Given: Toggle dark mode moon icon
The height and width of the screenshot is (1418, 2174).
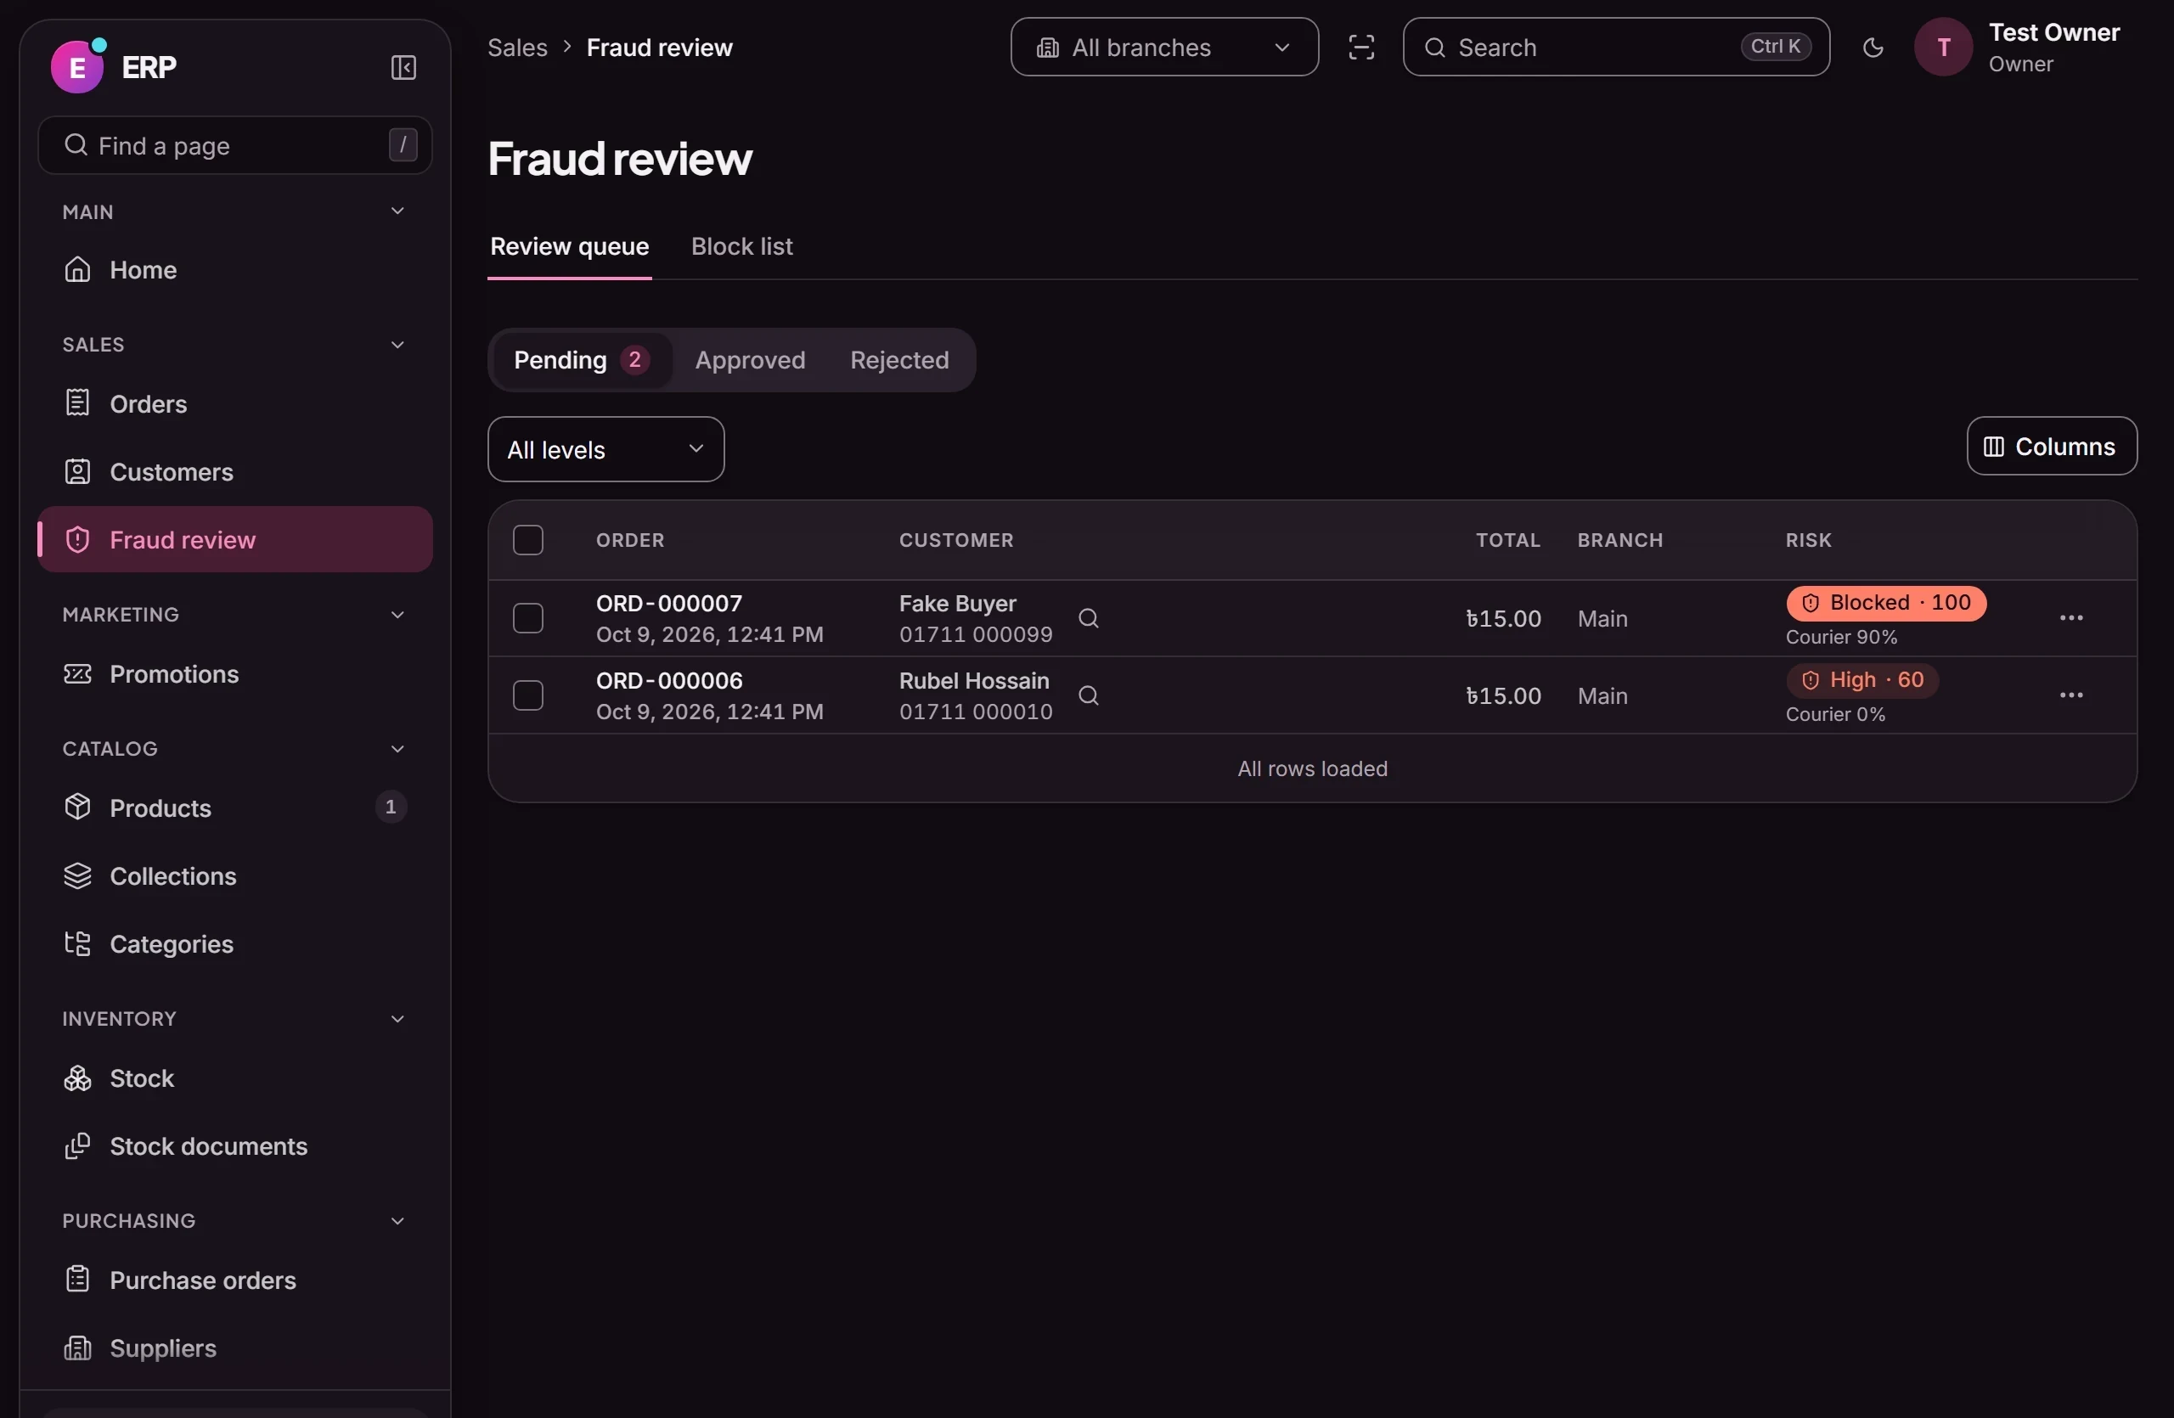Looking at the screenshot, I should [1873, 48].
